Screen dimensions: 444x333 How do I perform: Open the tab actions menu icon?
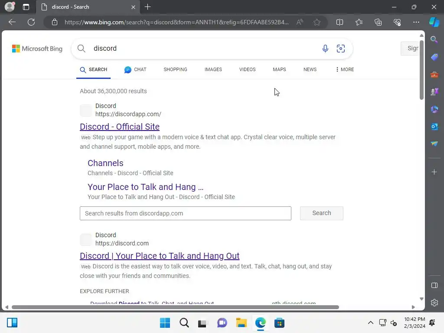tap(26, 7)
